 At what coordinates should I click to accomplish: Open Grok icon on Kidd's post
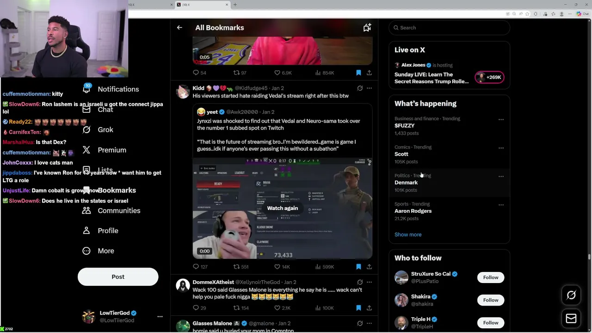(x=360, y=88)
